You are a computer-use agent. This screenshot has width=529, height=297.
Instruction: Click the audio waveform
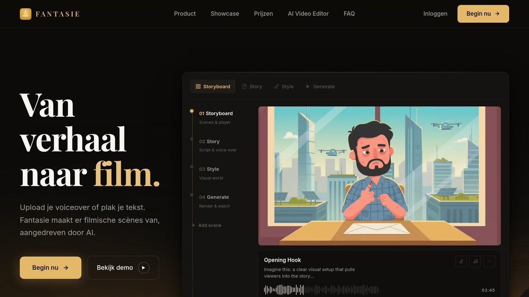click(x=322, y=290)
